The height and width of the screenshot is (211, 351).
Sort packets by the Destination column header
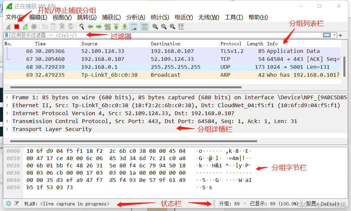coord(184,44)
